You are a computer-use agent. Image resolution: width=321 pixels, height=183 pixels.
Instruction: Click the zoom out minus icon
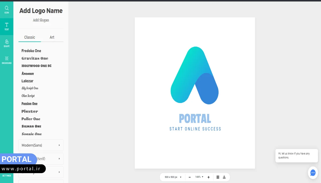point(190,177)
